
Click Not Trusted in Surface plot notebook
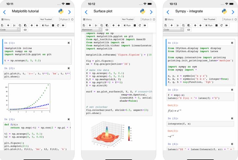(127, 19)
